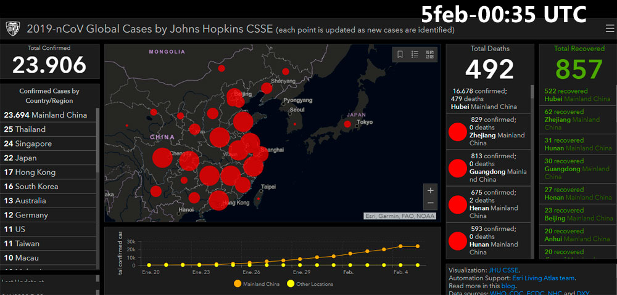Select 30 recovered Guangdong entry
The width and height of the screenshot is (617, 295).
click(x=578, y=169)
